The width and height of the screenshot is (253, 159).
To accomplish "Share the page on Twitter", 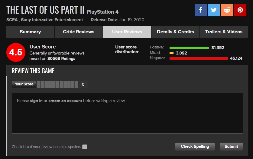I will tap(214, 10).
